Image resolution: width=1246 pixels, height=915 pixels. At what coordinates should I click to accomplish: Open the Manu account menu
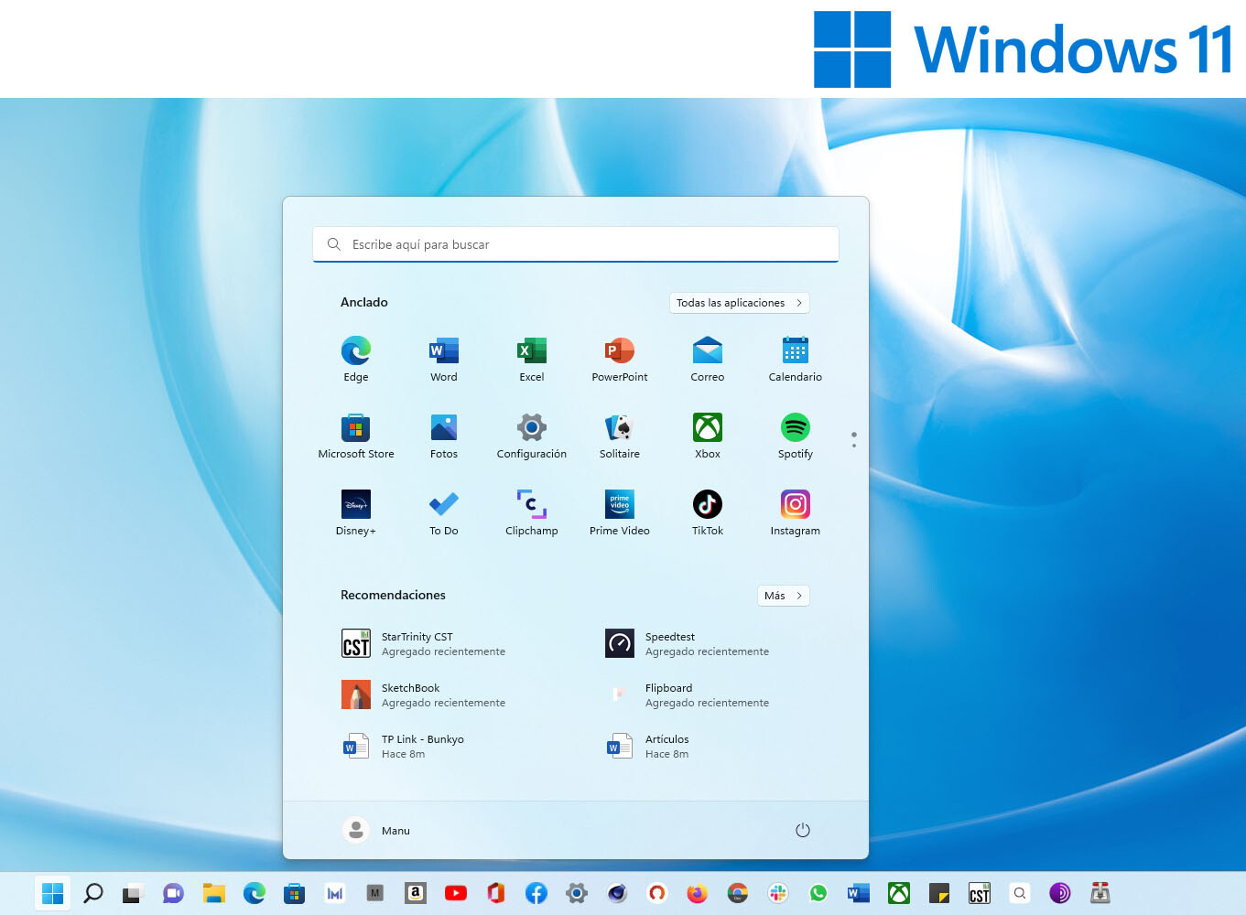[x=376, y=830]
